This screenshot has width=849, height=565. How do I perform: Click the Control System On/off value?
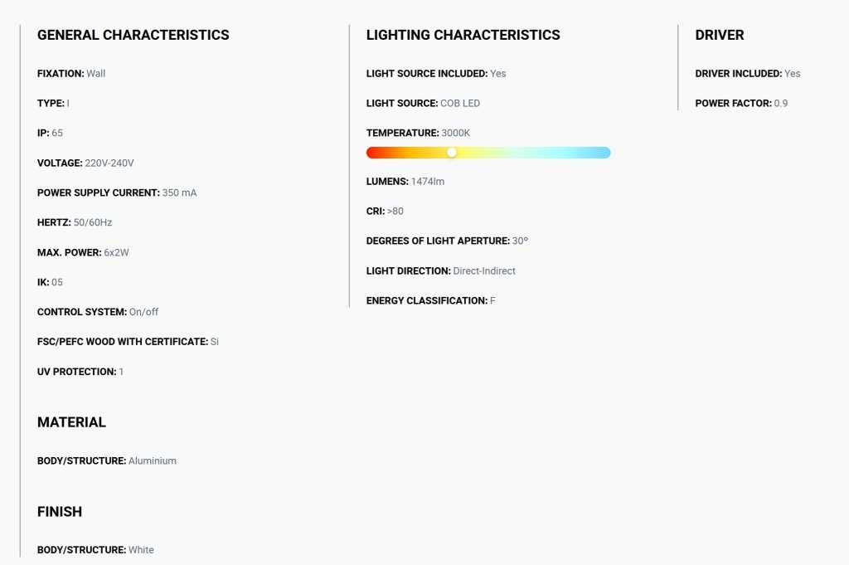click(143, 312)
